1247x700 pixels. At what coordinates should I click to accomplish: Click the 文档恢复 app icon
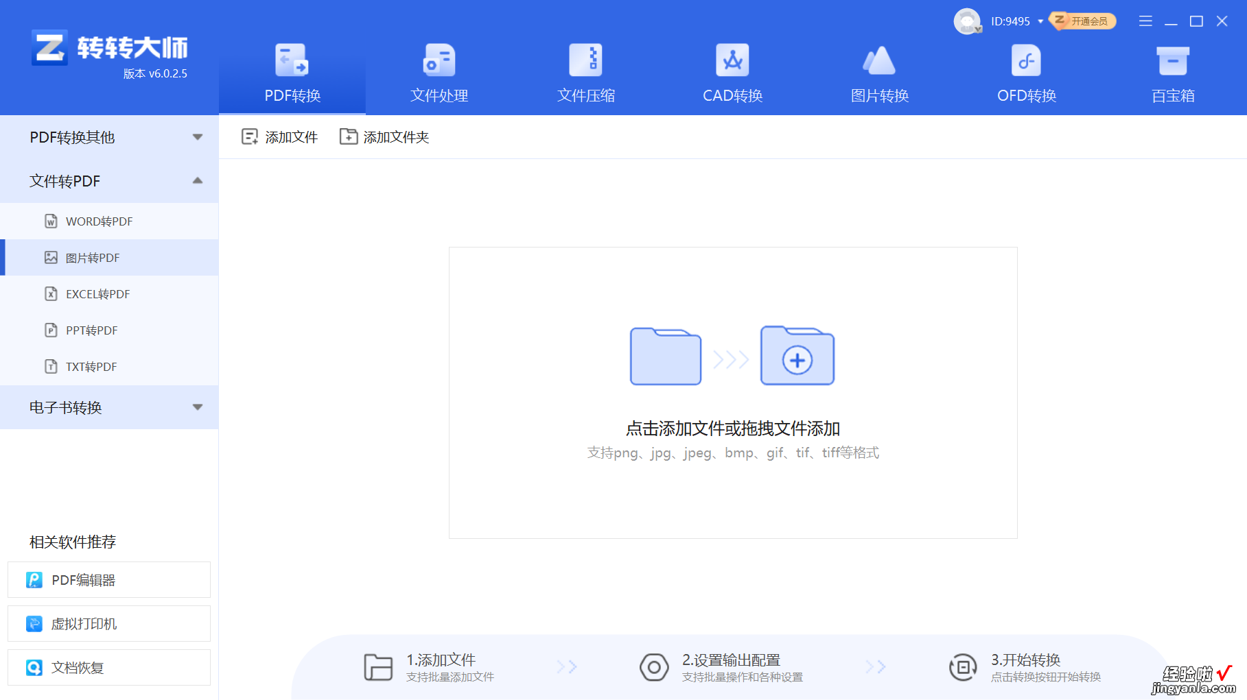pos(34,668)
